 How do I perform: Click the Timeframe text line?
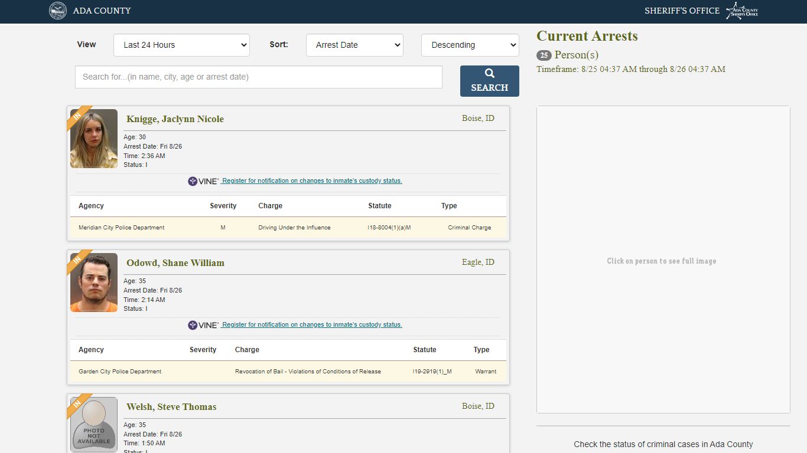(x=631, y=69)
